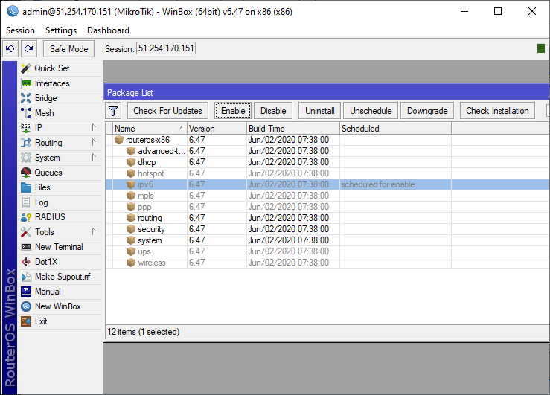The width and height of the screenshot is (550, 395).
Task: Open Queues in the sidebar
Action: click(x=60, y=173)
